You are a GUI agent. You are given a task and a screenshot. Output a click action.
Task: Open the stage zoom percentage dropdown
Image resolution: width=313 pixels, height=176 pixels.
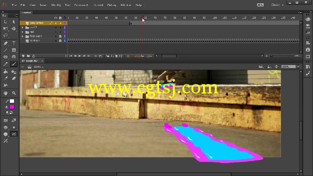(298, 66)
